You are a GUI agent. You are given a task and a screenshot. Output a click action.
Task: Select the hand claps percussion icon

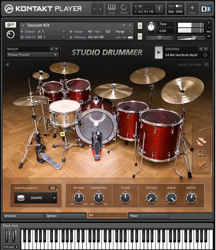(x=201, y=142)
